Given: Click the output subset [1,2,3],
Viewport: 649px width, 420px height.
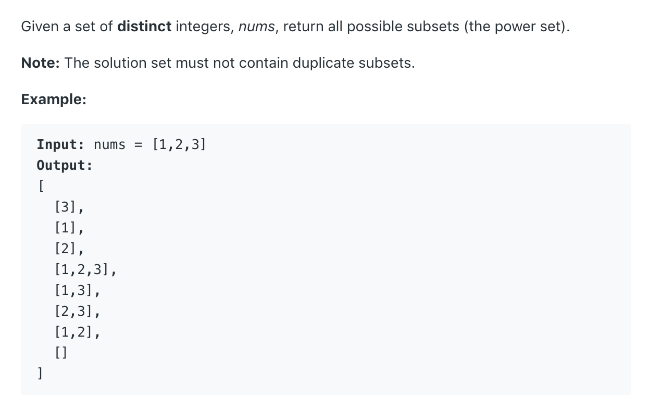Looking at the screenshot, I should click(x=85, y=269).
